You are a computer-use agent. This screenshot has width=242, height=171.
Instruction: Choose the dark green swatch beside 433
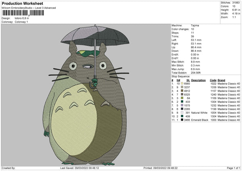pos(182,102)
